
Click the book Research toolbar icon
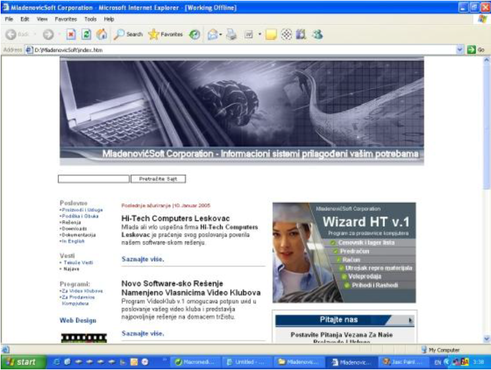[x=301, y=34]
